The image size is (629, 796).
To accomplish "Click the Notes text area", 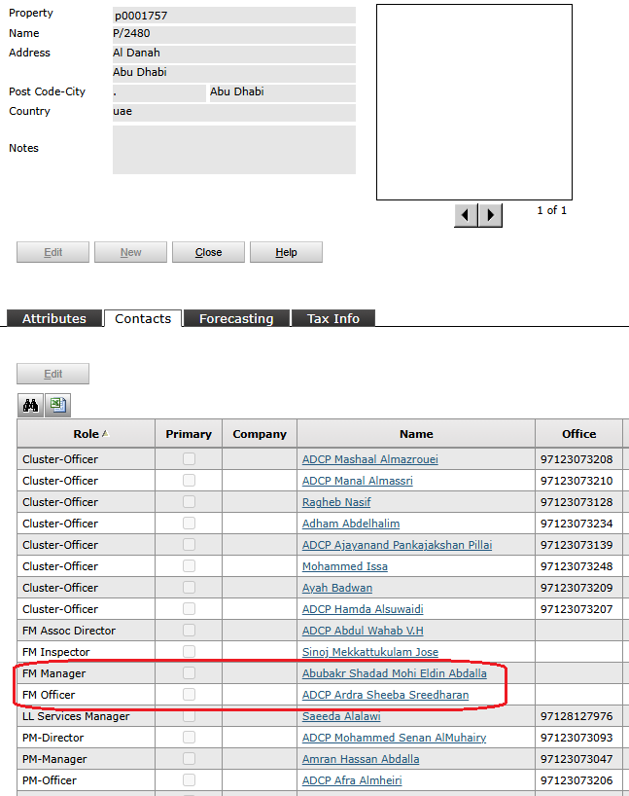I will click(234, 150).
